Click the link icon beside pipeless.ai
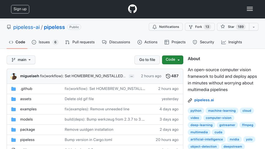 pyautogui.click(x=190, y=100)
